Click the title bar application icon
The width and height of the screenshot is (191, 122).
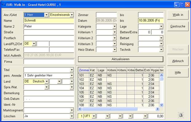click(x=3, y=5)
